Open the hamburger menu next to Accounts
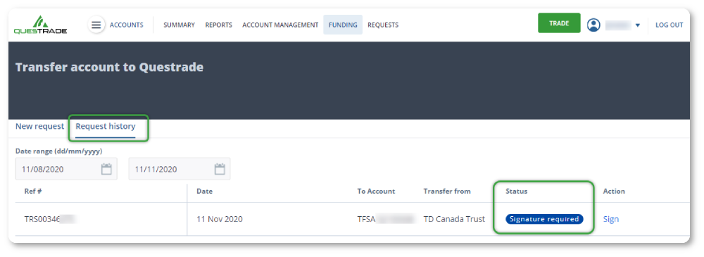 pos(96,25)
